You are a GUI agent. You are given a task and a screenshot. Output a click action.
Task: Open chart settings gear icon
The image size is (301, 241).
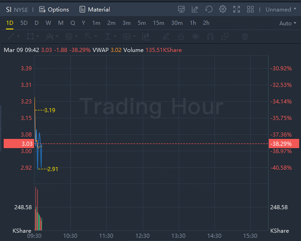tap(223, 9)
